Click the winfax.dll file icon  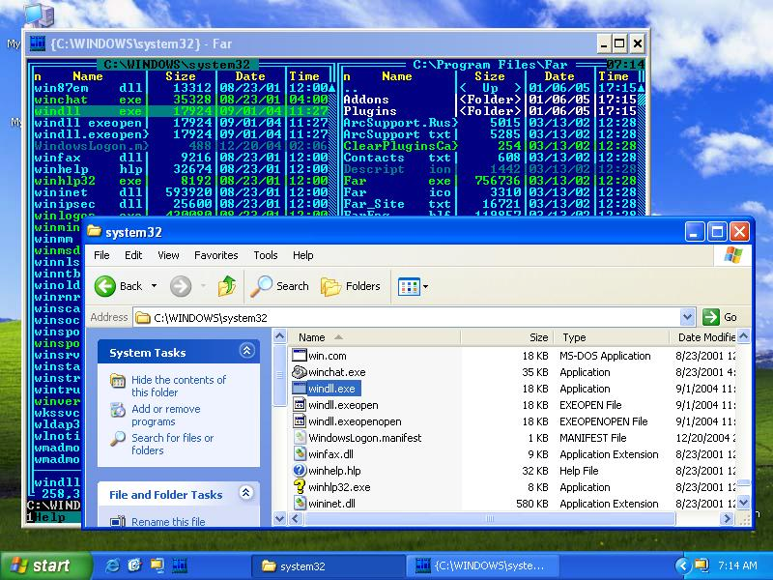[x=300, y=454]
